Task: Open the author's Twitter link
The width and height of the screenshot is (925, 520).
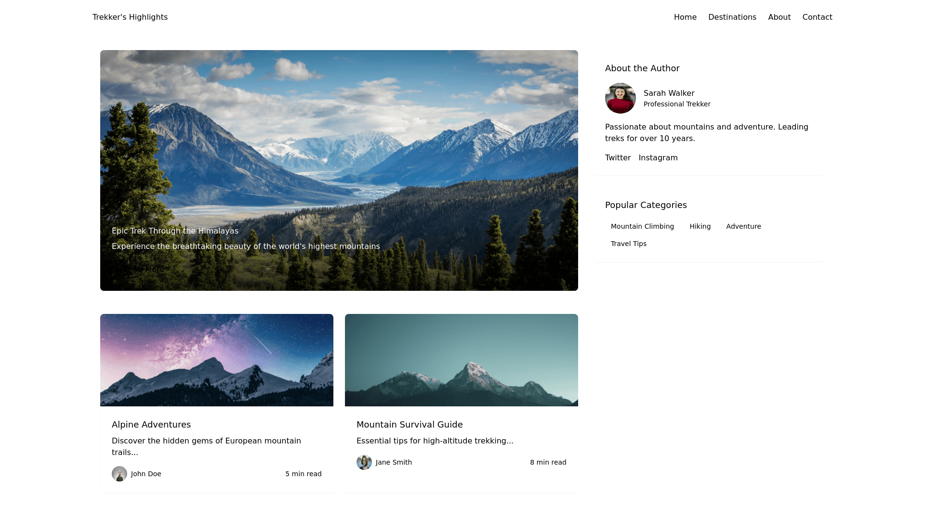Action: click(618, 158)
